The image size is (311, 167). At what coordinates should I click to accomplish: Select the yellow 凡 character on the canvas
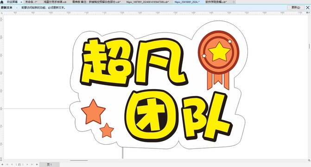click(161, 62)
